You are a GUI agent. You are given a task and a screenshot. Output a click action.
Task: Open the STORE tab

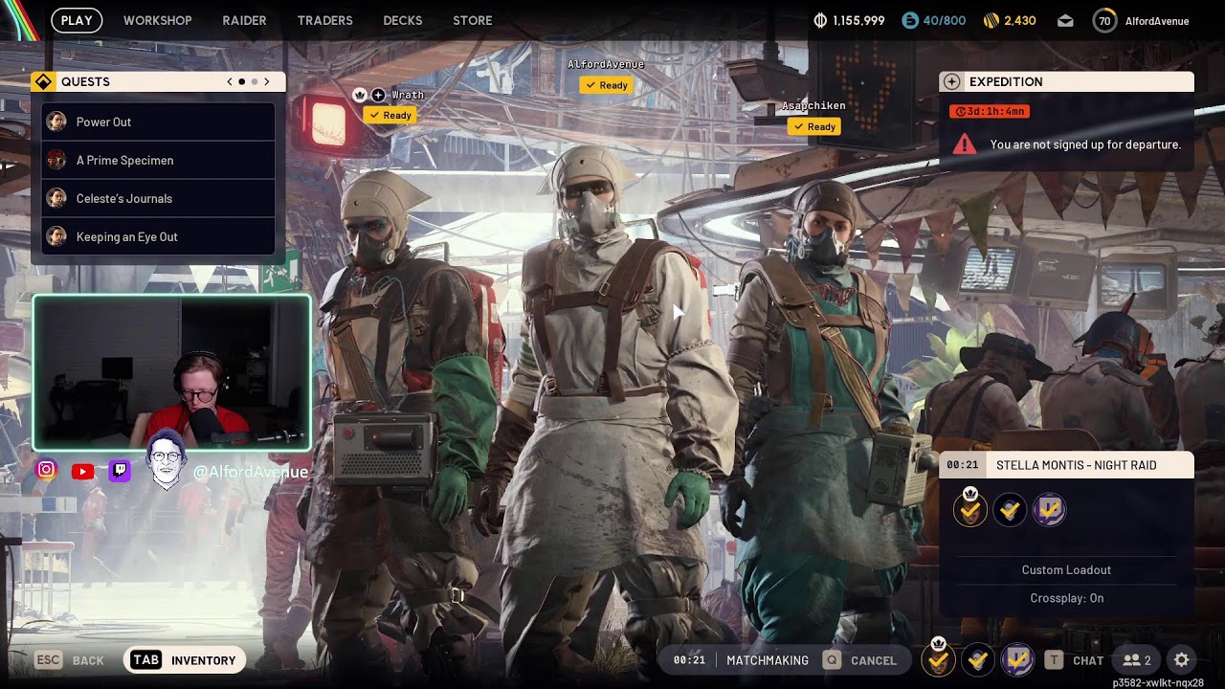coord(473,20)
